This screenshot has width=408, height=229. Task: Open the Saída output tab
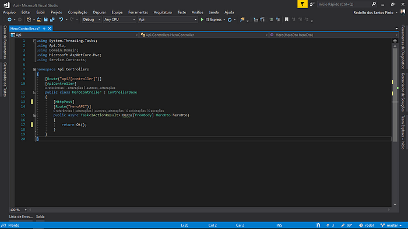pyautogui.click(x=40, y=217)
